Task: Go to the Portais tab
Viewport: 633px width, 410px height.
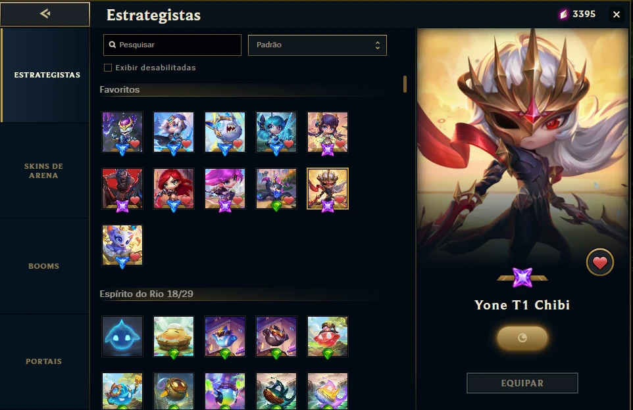Action: [43, 361]
